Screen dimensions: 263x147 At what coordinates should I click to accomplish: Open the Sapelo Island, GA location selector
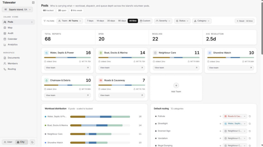pyautogui.click(x=17, y=9)
